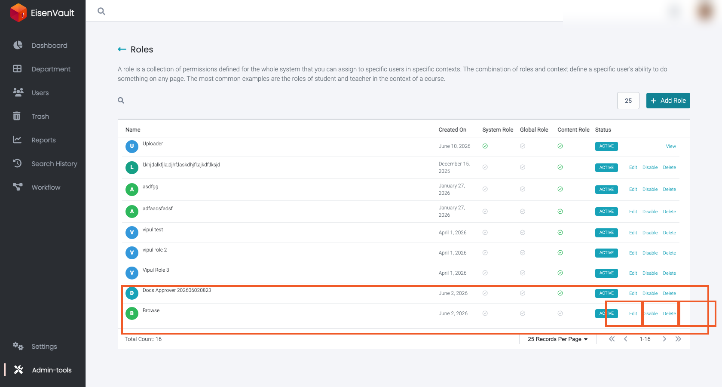Screen dimensions: 722x387
Task: Open Admin-tools from sidebar
Action: pos(43,370)
